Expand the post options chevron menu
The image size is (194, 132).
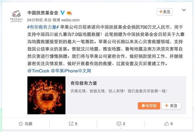pyautogui.click(x=184, y=10)
